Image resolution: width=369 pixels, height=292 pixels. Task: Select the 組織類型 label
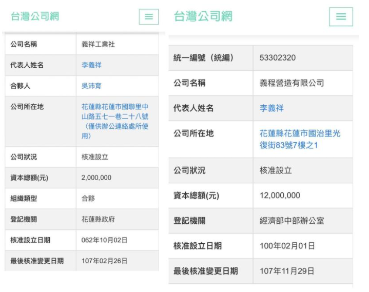24,199
